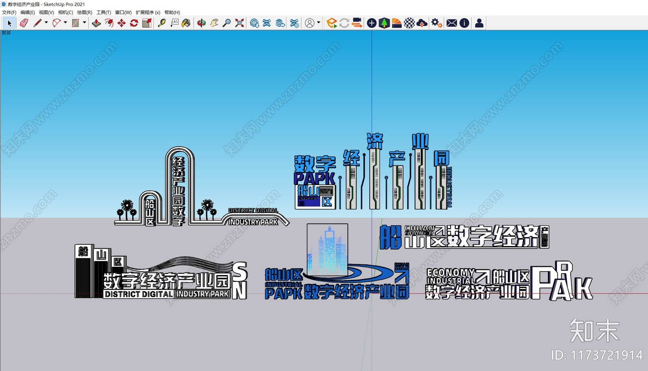This screenshot has width=648, height=371.
Task: Pick the Eraser tool
Action: click(24, 23)
